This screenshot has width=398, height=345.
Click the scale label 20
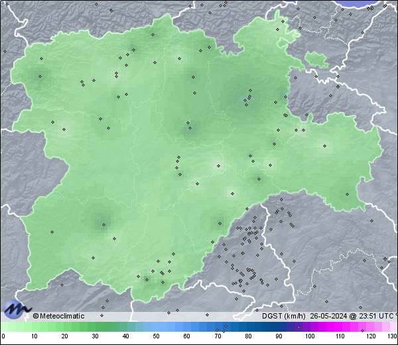(65, 336)
